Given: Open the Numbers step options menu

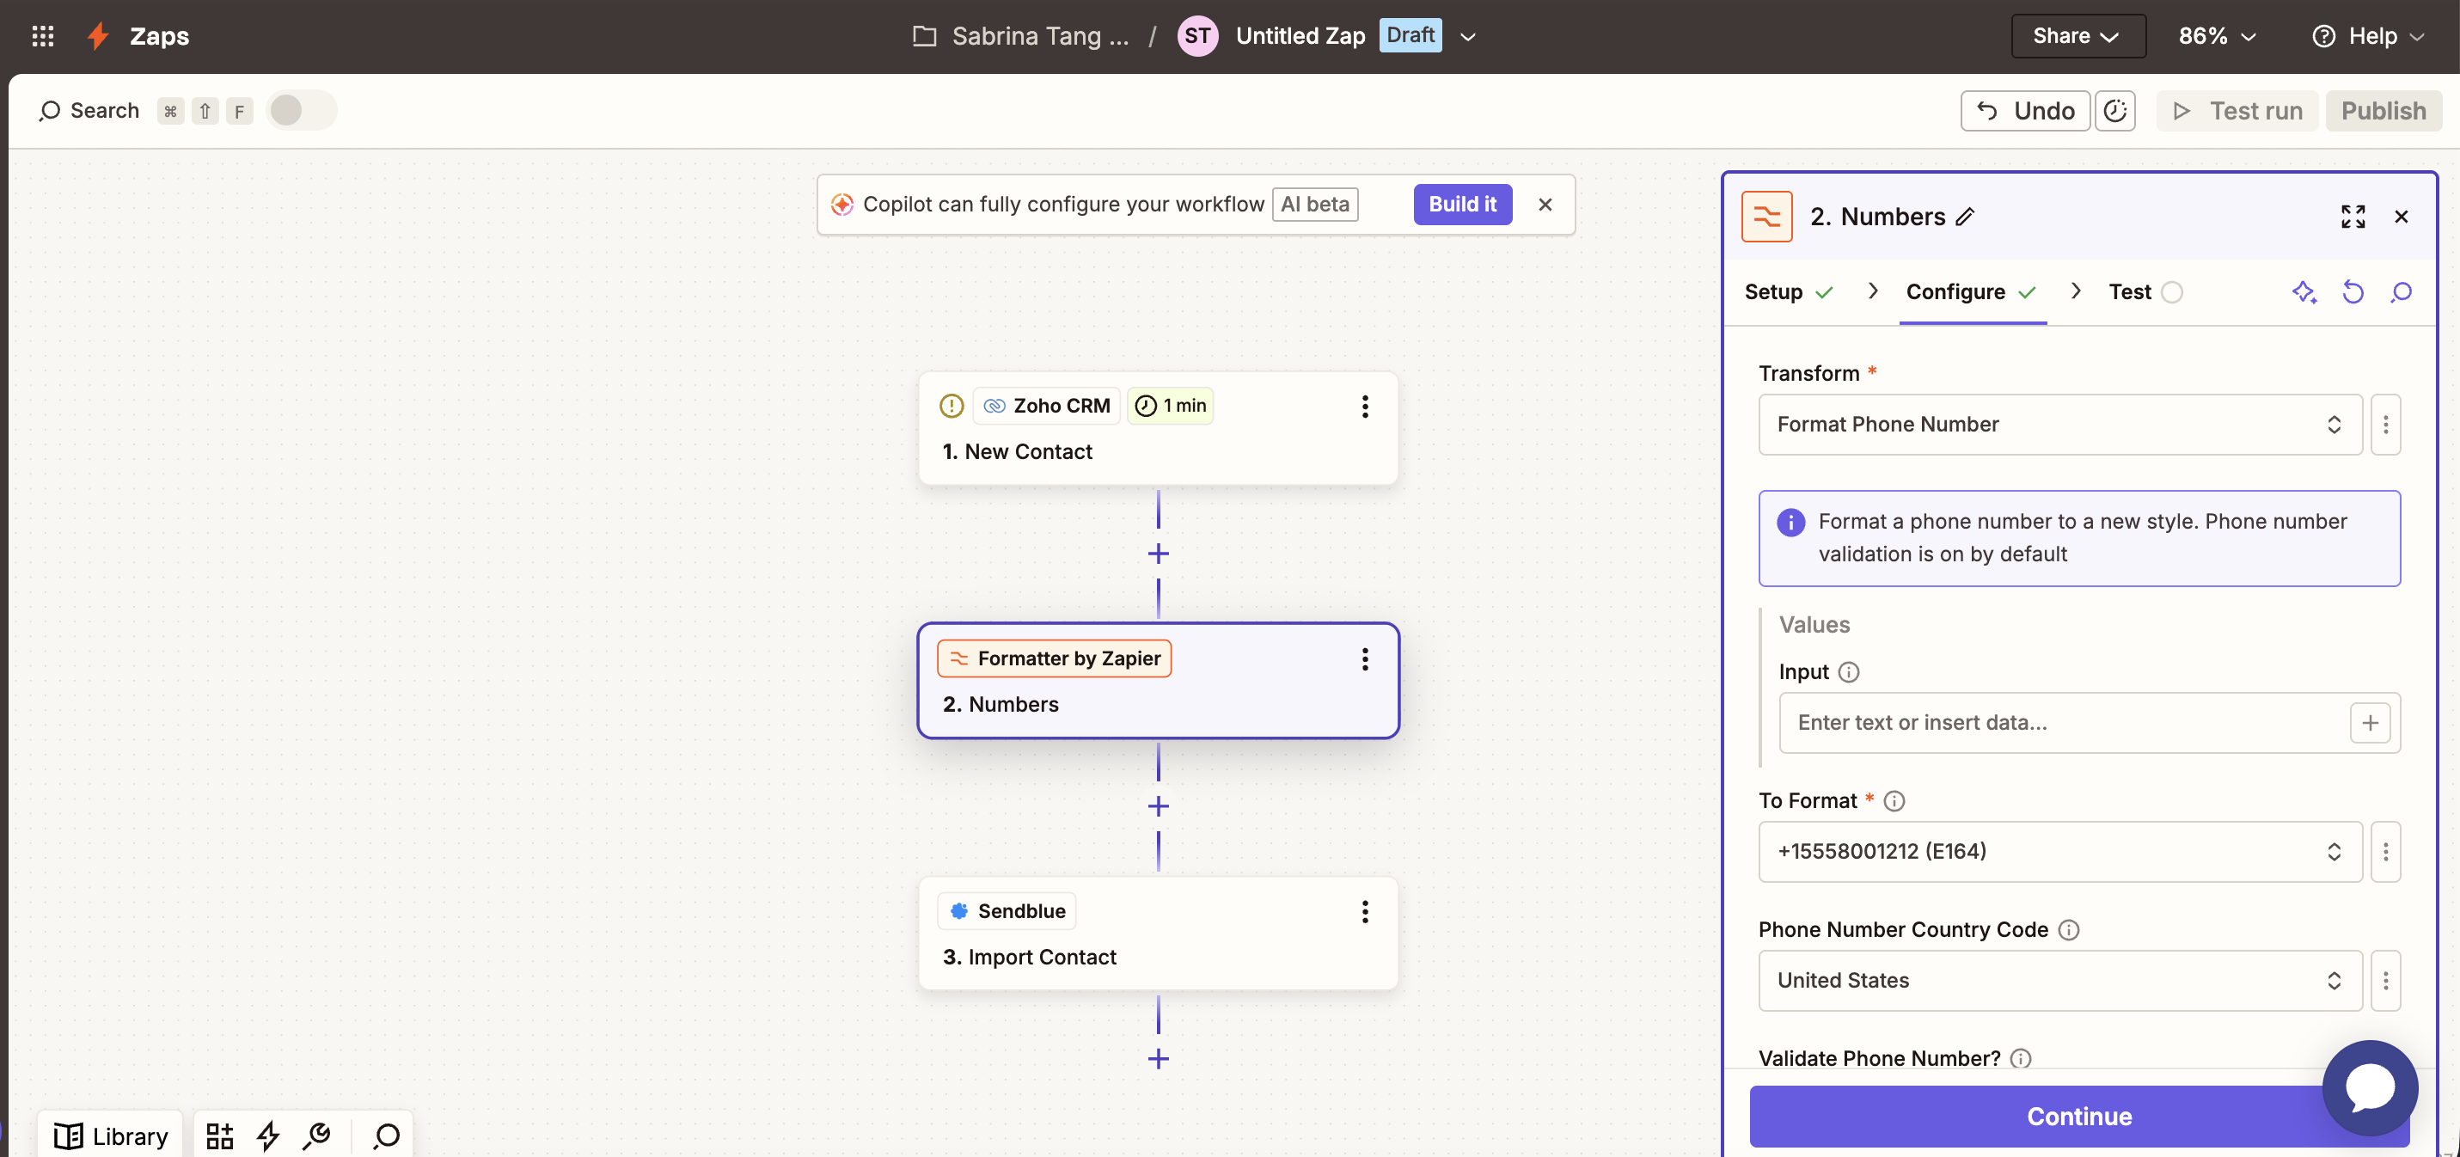Looking at the screenshot, I should [1365, 659].
